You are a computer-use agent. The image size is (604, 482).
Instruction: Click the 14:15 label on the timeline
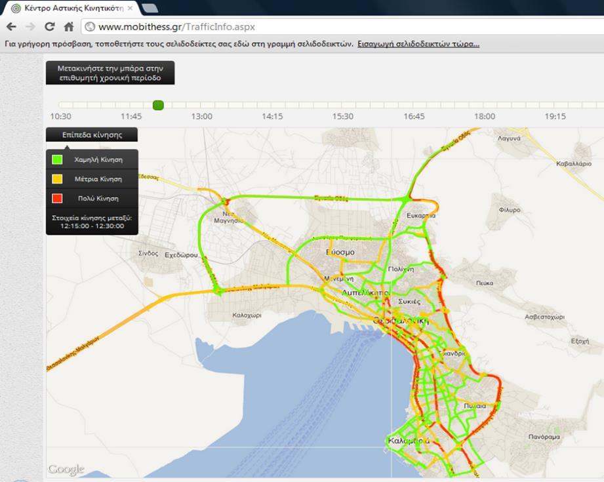(x=272, y=116)
